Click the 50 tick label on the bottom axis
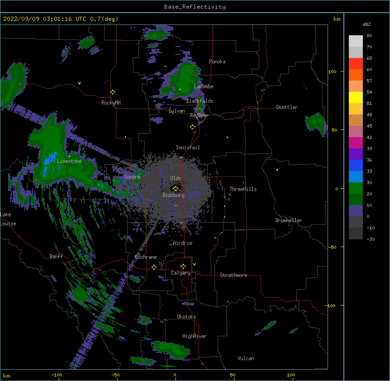Viewport: 390px width, 381px height. 232,375
